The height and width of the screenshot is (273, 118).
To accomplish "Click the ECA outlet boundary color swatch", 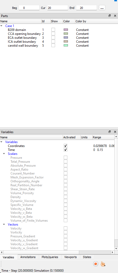I will [66, 38].
